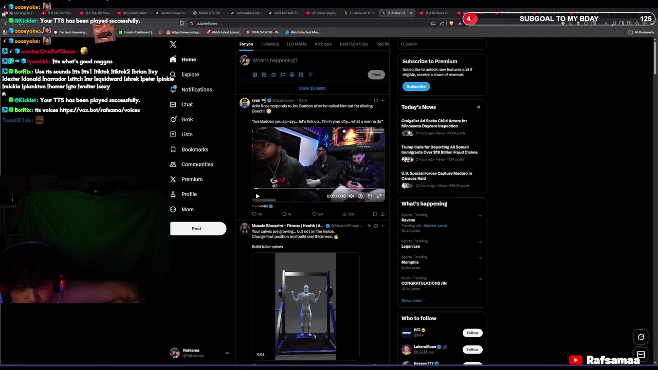Open Chat from the sidebar

(181, 104)
